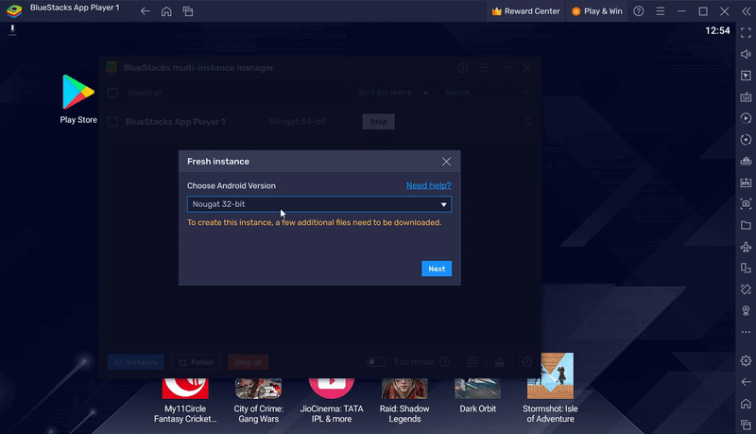Open the title bar help question-mark icon
The image size is (756, 434).
(639, 11)
